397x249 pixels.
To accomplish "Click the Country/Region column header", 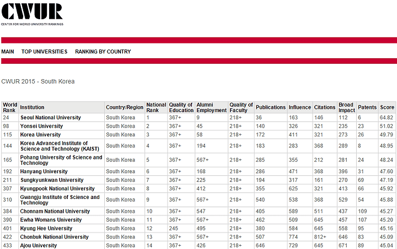I will [125, 108].
